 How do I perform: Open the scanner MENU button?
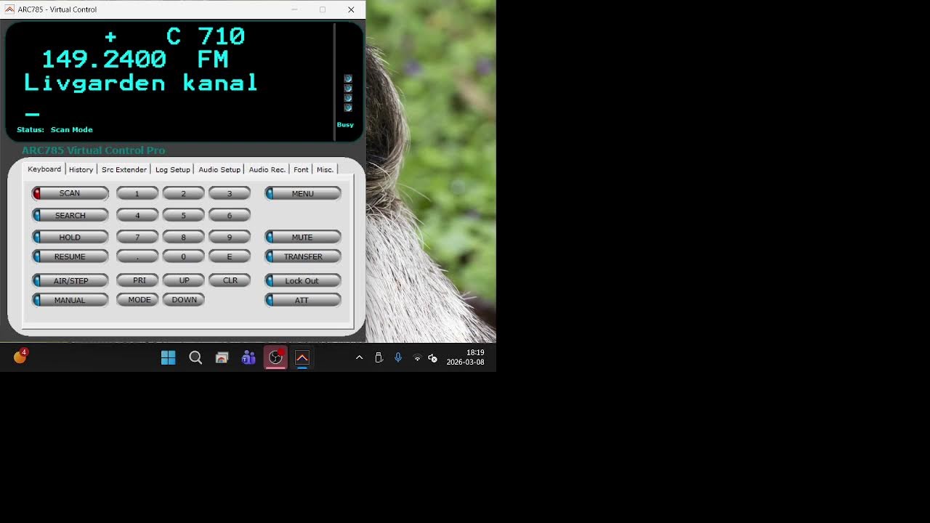302,193
